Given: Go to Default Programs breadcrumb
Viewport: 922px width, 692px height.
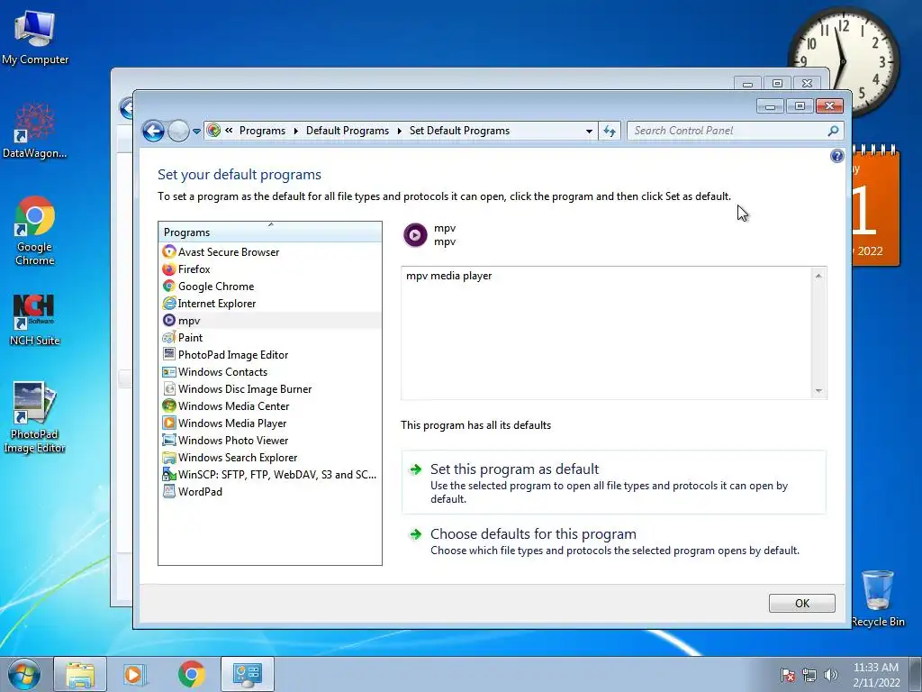Looking at the screenshot, I should (x=348, y=131).
